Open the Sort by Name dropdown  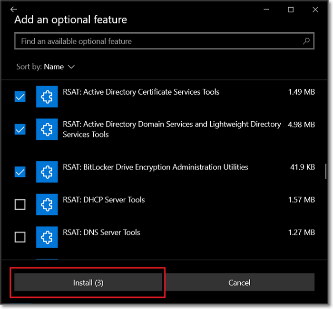pyautogui.click(x=46, y=67)
